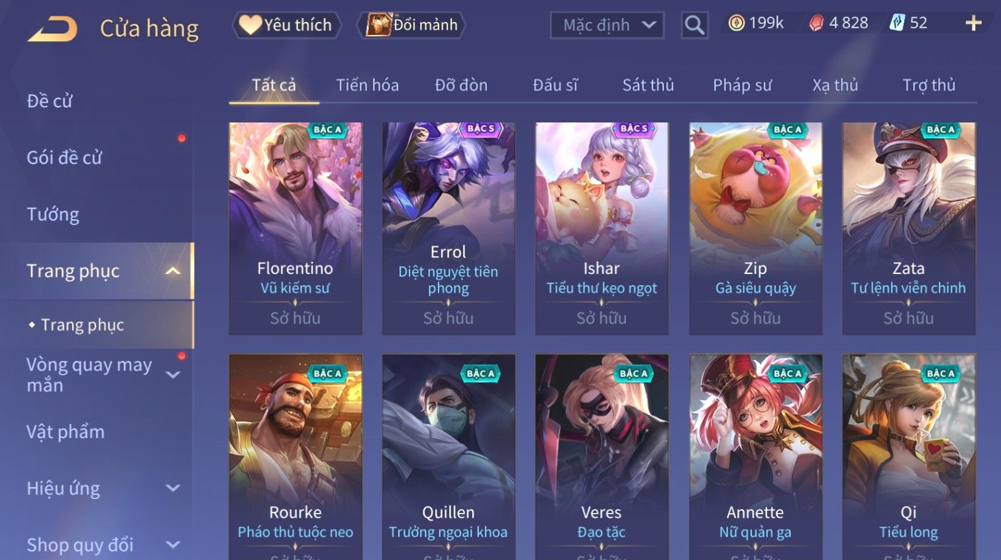The width and height of the screenshot is (1001, 560).
Task: Open the Mặc định sort dropdown
Action: click(x=607, y=25)
